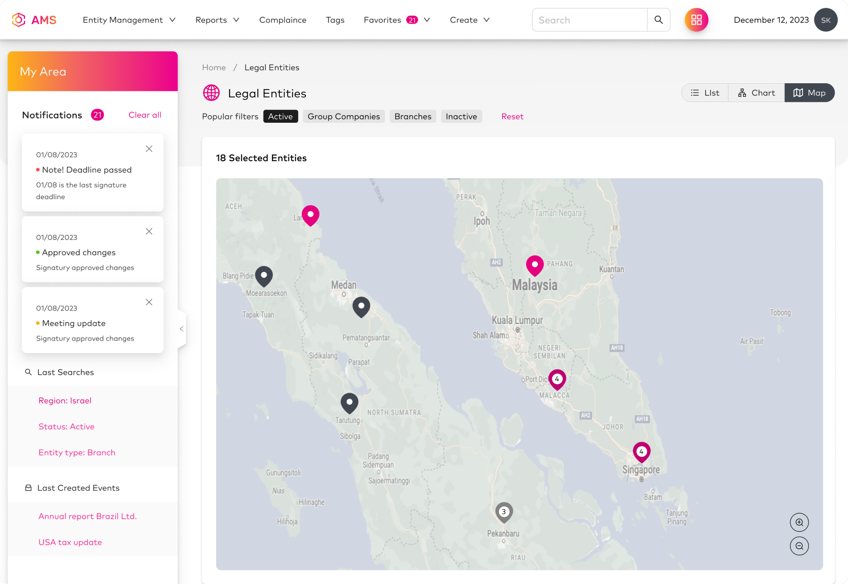Image resolution: width=848 pixels, height=584 pixels.
Task: Open Region: Israel search
Action: tap(65, 401)
